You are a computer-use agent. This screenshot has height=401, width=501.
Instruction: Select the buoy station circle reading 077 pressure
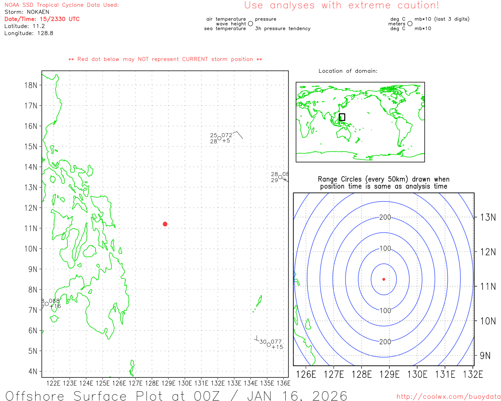[269, 345]
